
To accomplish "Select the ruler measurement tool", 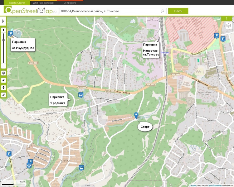I will pos(3,80).
